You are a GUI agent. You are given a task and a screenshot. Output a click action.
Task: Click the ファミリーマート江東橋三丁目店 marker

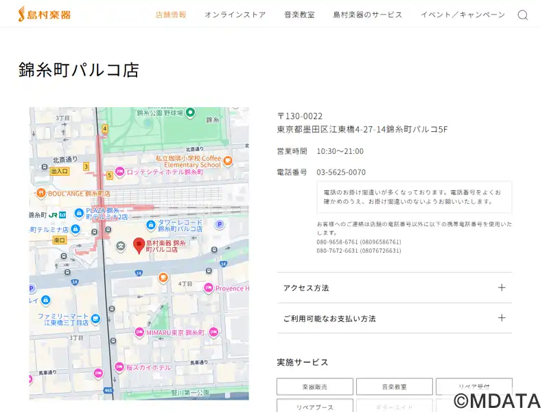95,319
